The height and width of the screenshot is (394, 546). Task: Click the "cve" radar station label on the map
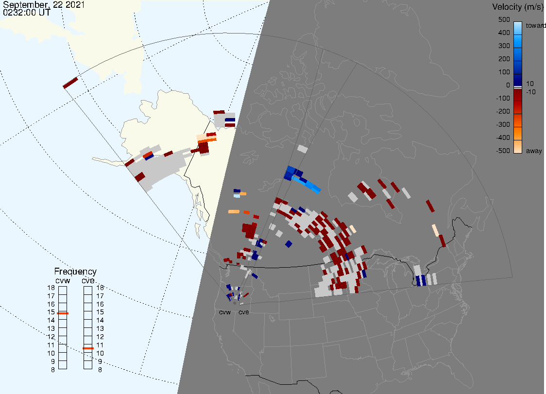pos(244,312)
